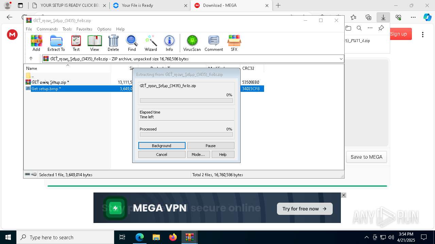Screen dimensions: 435x244
Task: Open the Windows Start menu
Action: click(8, 237)
